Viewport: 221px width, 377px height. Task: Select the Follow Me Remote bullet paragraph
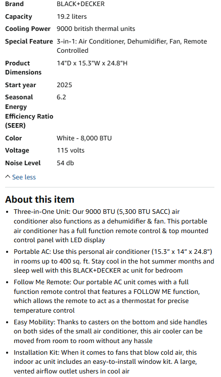click(x=106, y=296)
